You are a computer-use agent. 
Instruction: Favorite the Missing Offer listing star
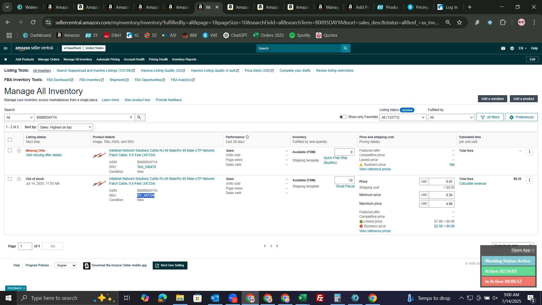point(19,151)
